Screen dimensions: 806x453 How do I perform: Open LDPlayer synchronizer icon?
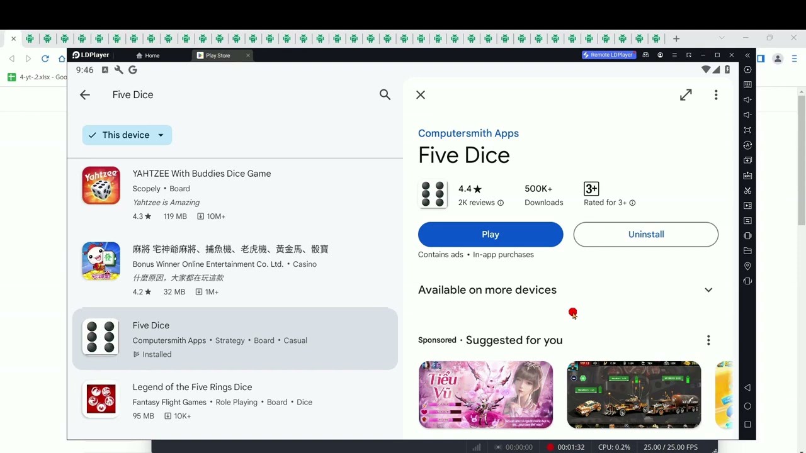point(747,221)
